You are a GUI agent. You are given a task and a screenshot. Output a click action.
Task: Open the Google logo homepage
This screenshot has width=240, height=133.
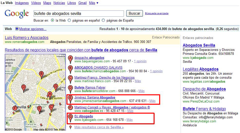coord(17,14)
